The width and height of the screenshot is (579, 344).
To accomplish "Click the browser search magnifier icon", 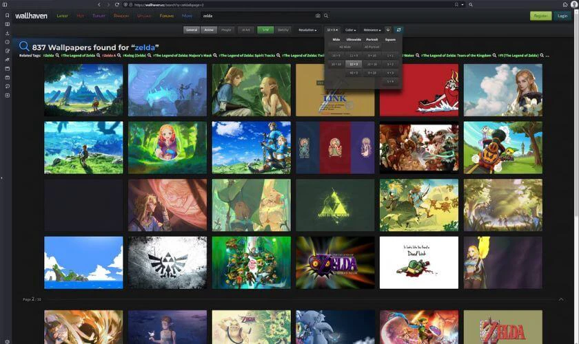I will (471, 4).
